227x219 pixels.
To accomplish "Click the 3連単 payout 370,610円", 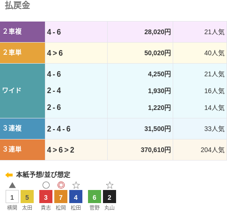I will coord(156,150).
